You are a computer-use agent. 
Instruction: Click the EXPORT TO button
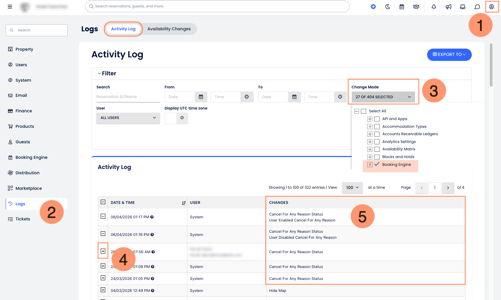(449, 55)
